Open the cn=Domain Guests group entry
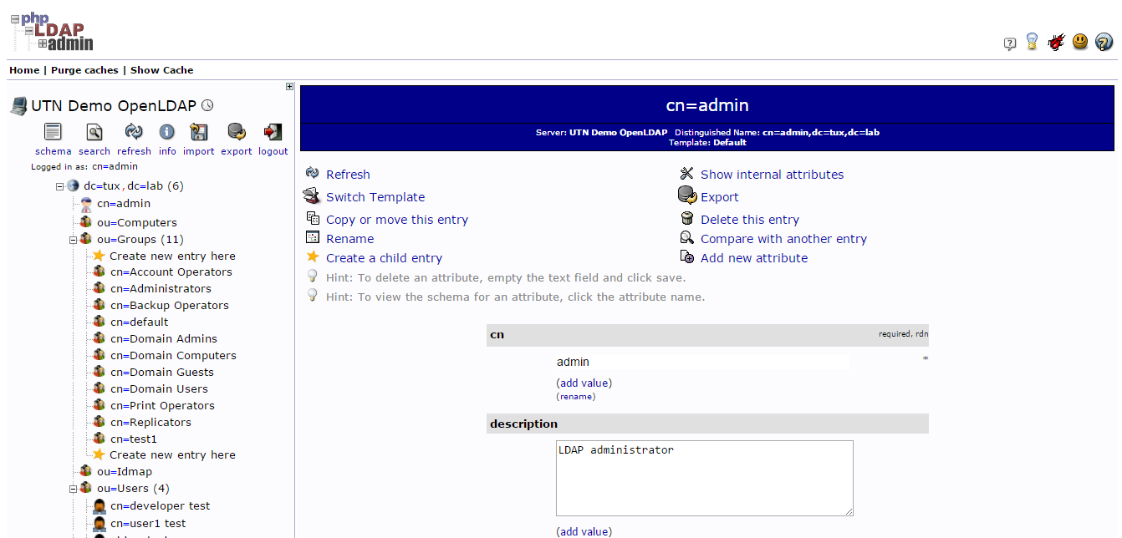Image resolution: width=1122 pixels, height=538 pixels. click(x=162, y=372)
